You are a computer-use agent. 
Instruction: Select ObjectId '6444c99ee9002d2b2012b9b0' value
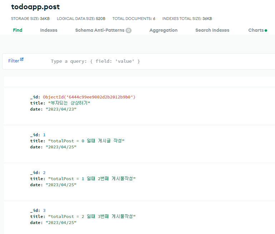point(89,97)
